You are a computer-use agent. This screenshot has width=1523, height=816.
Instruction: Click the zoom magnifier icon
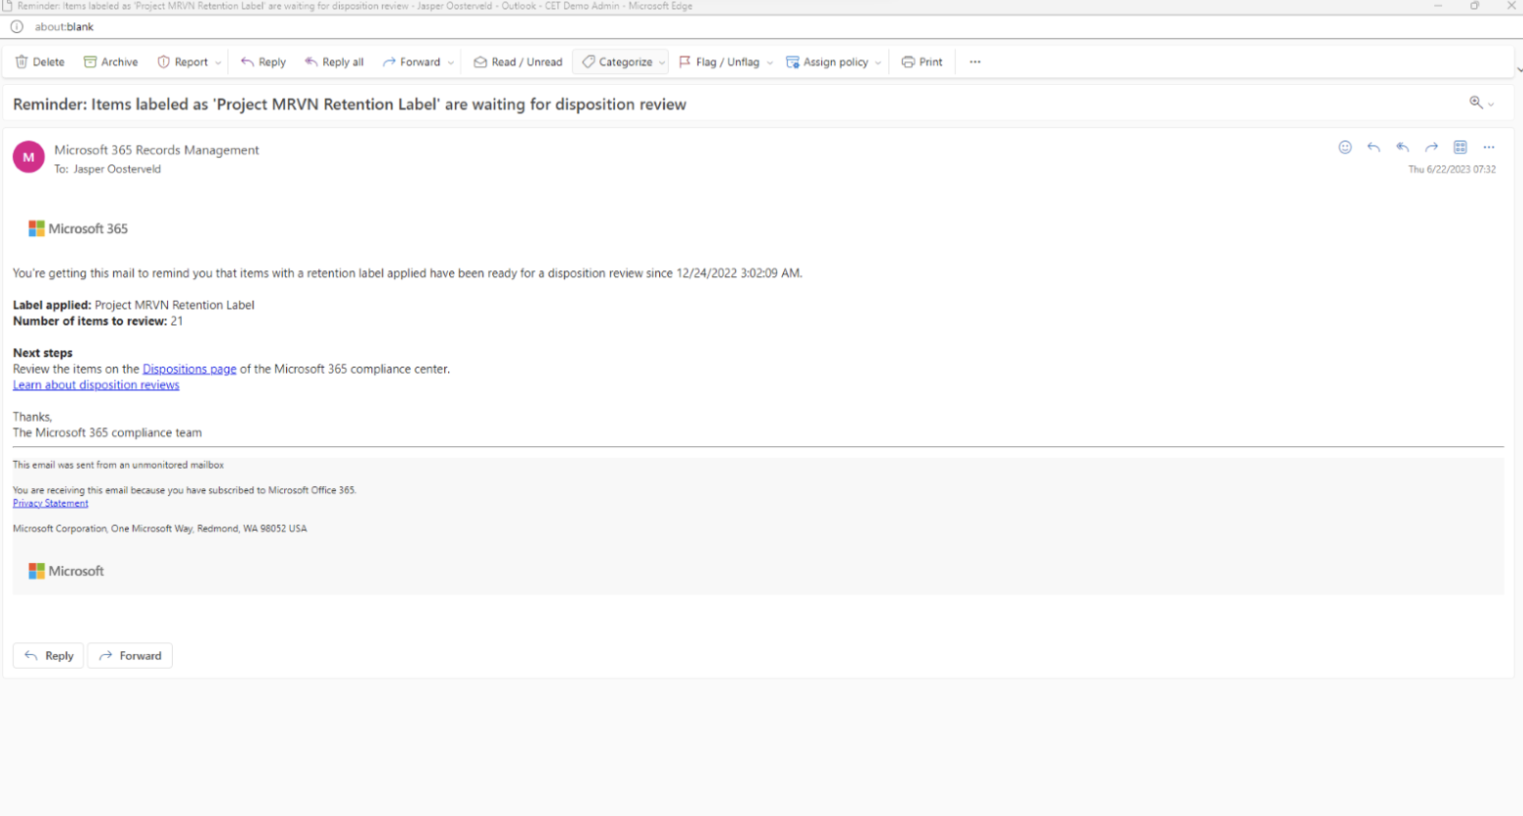1476,102
